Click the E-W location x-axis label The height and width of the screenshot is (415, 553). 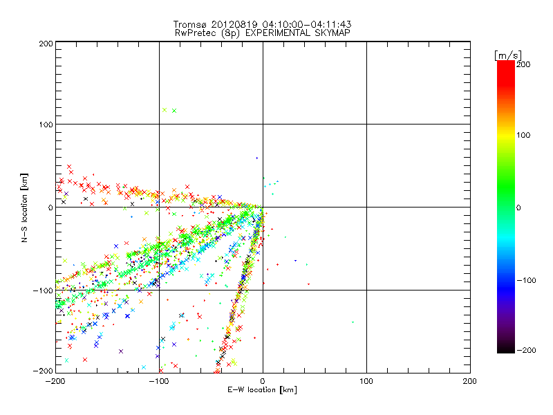(x=263, y=390)
